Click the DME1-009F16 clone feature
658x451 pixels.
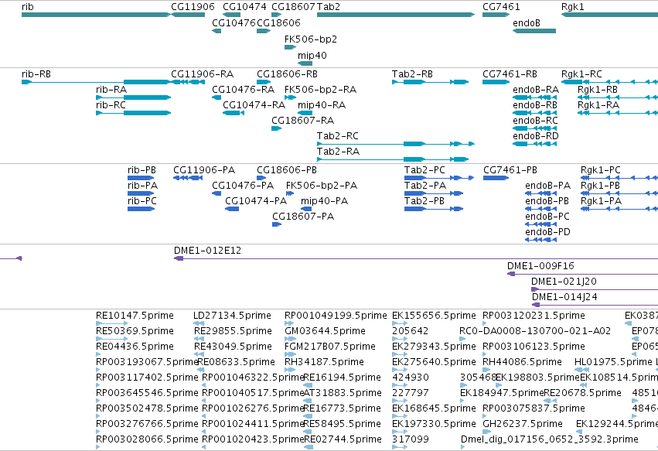[582, 274]
